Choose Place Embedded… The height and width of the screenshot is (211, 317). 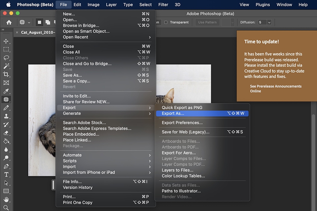click(106, 134)
